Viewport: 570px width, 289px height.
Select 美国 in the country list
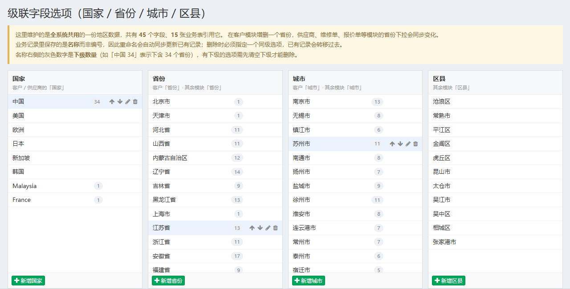75,116
